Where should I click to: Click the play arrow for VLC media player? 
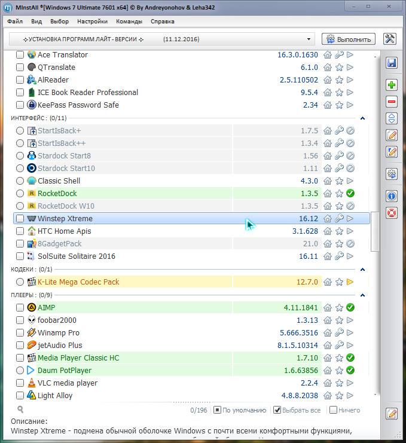tap(350, 383)
